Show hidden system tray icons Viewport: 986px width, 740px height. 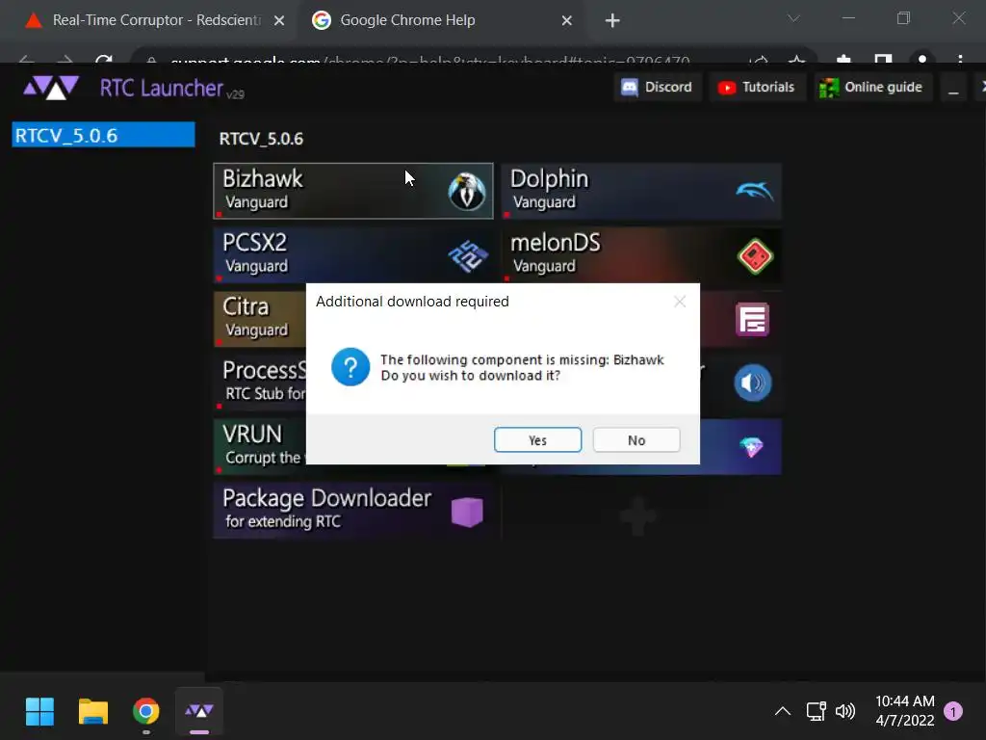(x=782, y=712)
